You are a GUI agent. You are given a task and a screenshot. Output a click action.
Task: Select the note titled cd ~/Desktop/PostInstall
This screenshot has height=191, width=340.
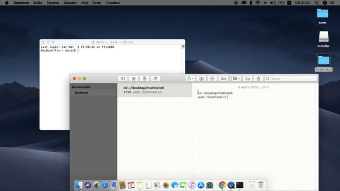click(155, 90)
